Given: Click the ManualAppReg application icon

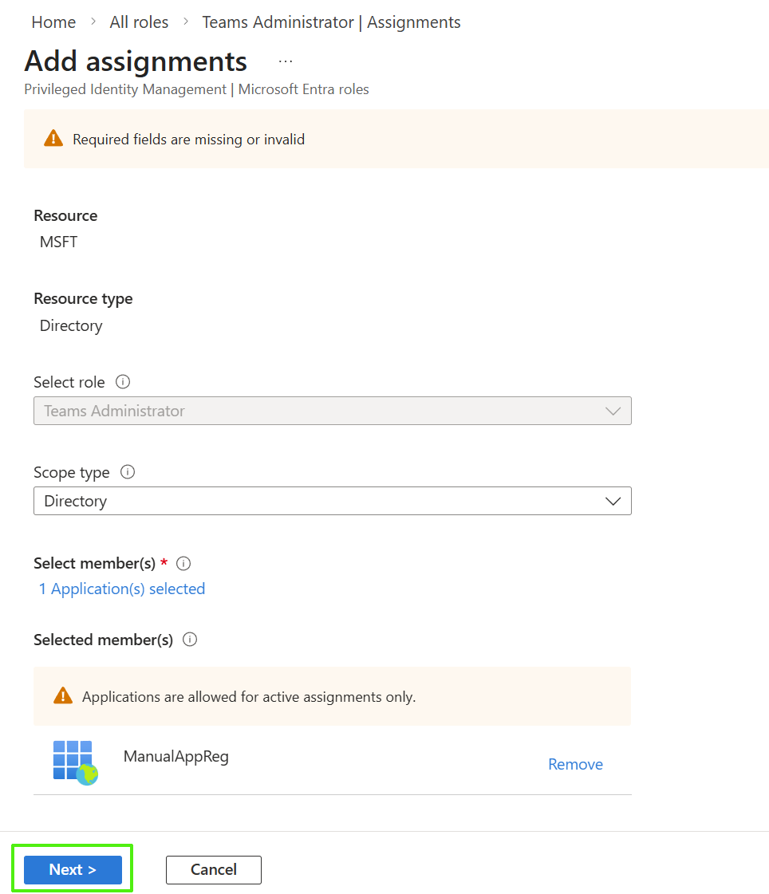Looking at the screenshot, I should (75, 762).
